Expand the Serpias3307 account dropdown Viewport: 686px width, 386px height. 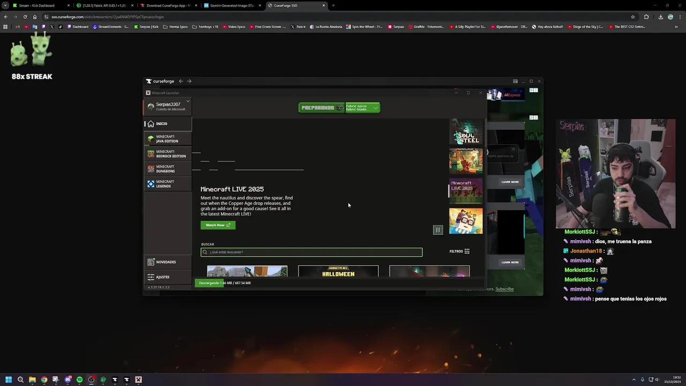pos(188,101)
